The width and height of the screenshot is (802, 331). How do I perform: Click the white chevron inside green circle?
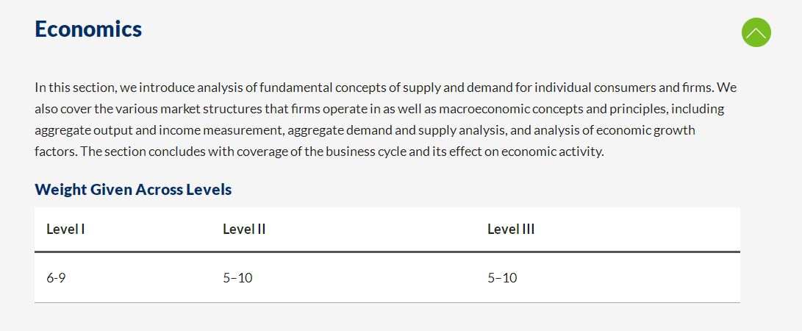[x=756, y=33]
